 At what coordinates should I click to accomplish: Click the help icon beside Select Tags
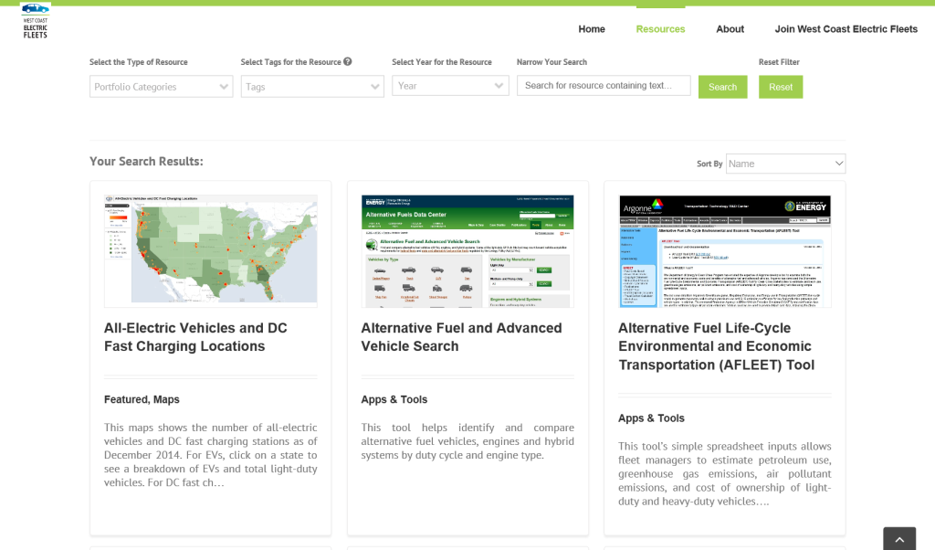click(x=348, y=61)
